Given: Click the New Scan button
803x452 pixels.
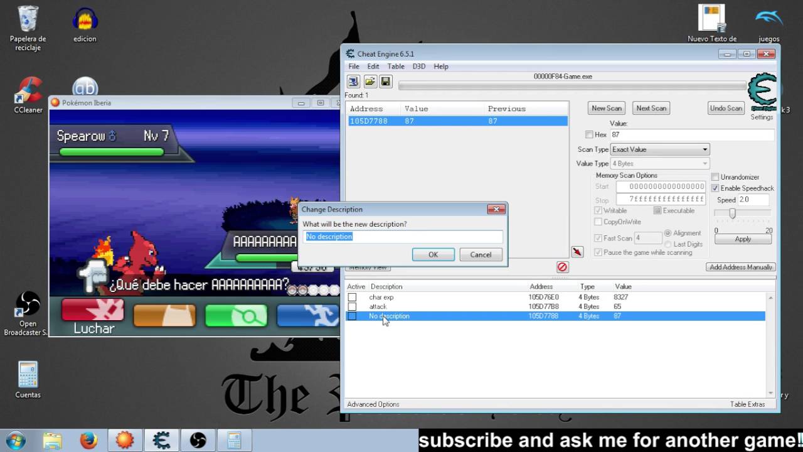Looking at the screenshot, I should (607, 108).
